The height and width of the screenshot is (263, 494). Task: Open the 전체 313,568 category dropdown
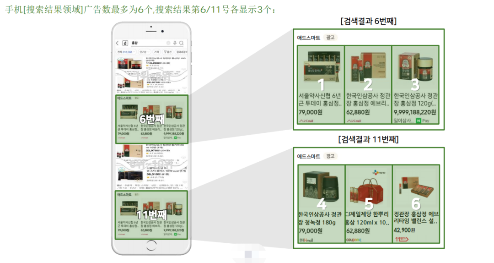126,52
